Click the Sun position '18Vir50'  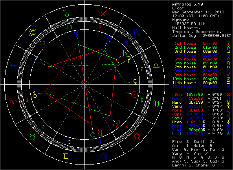coord(194,95)
